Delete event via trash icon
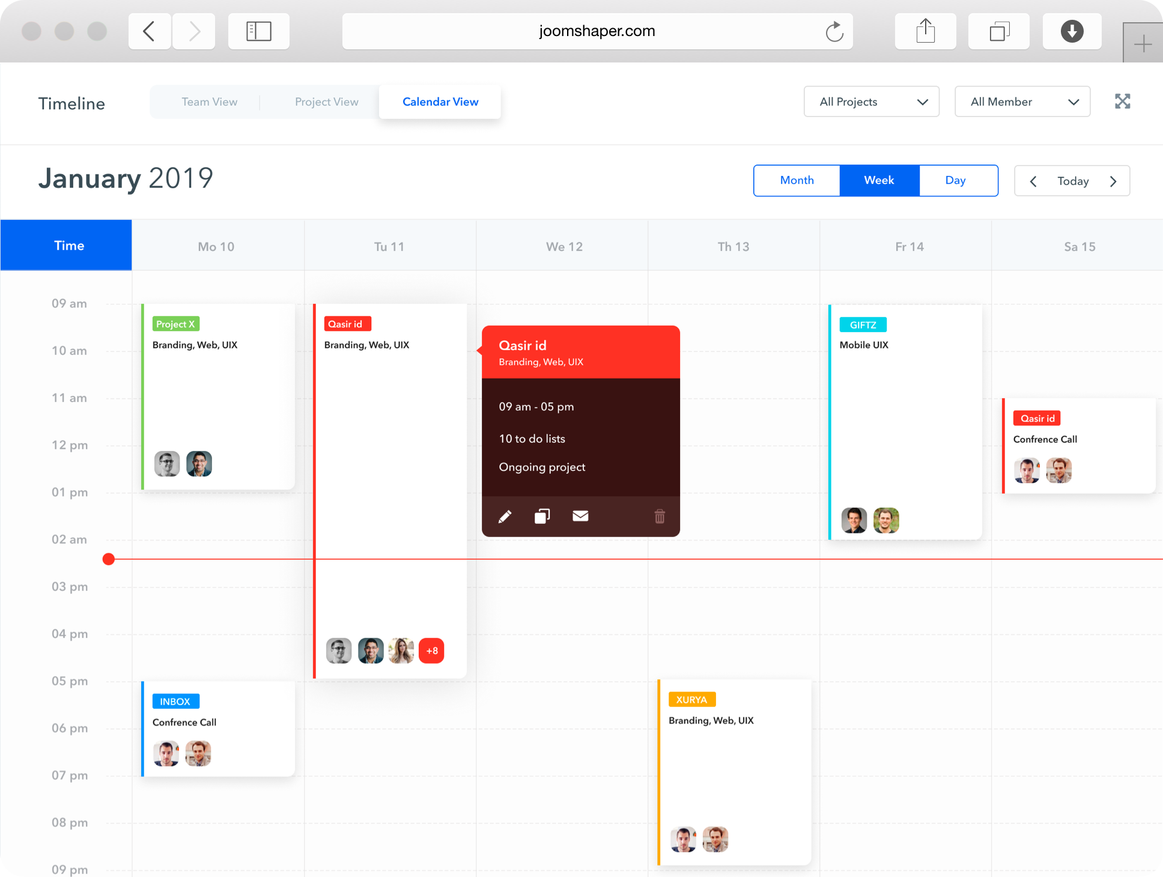 click(x=660, y=517)
